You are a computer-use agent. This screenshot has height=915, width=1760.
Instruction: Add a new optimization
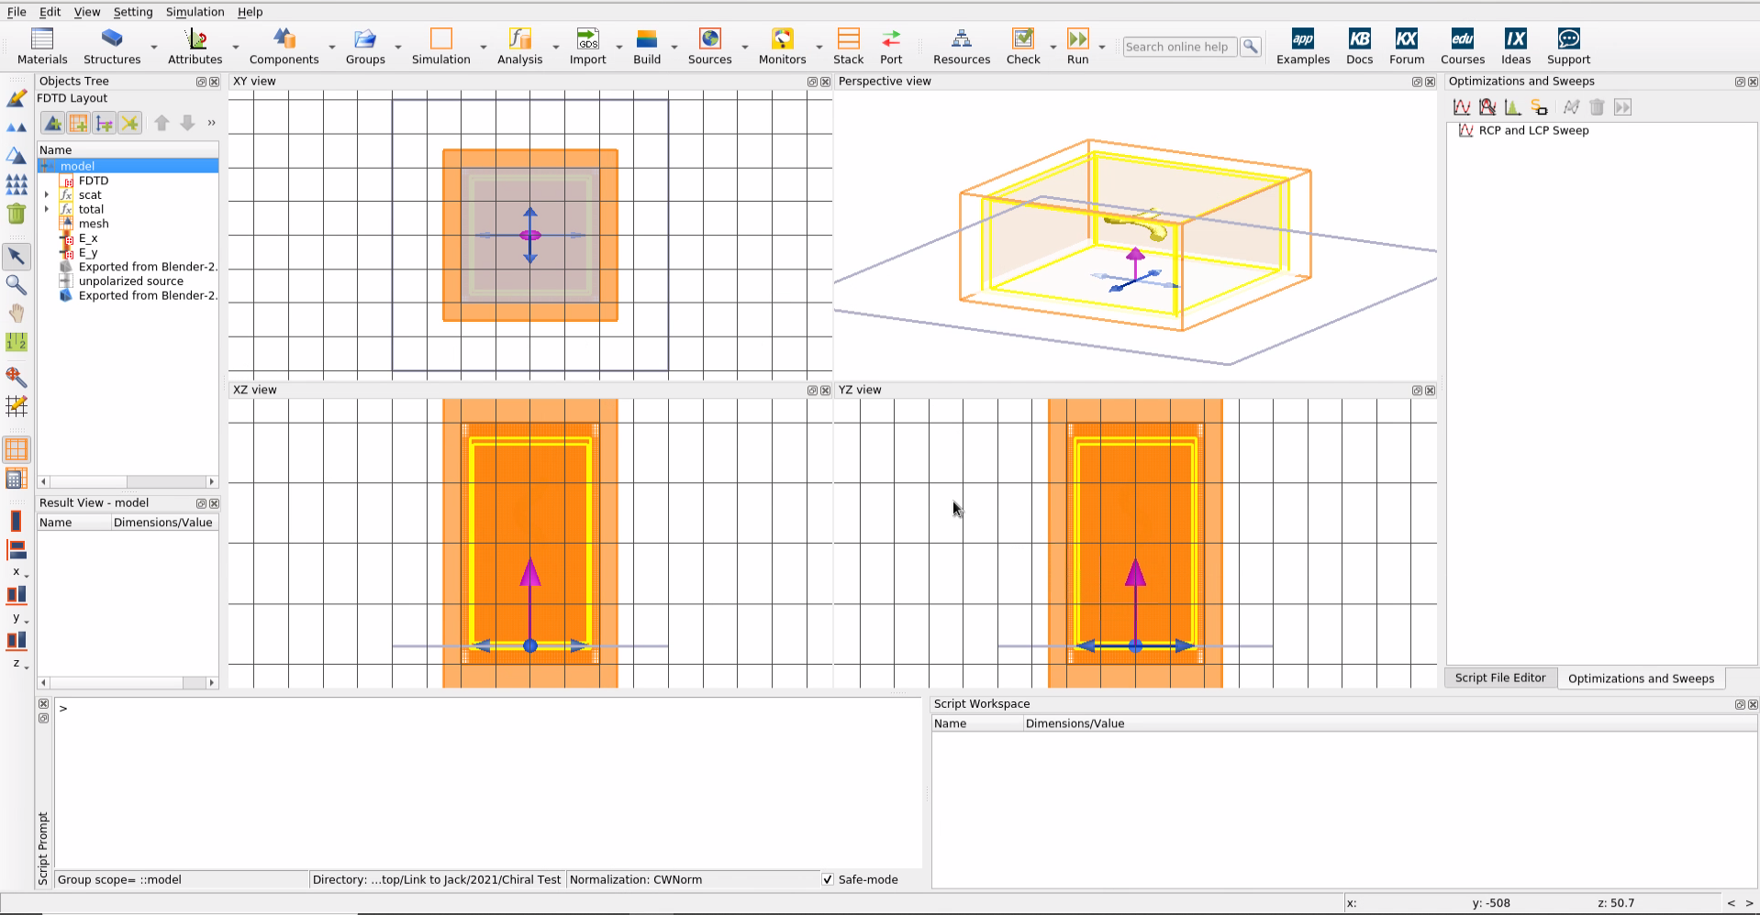coord(1487,107)
